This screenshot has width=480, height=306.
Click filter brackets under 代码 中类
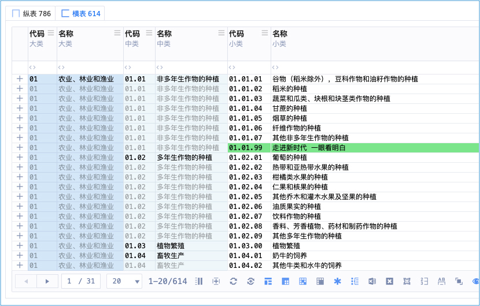[128, 67]
